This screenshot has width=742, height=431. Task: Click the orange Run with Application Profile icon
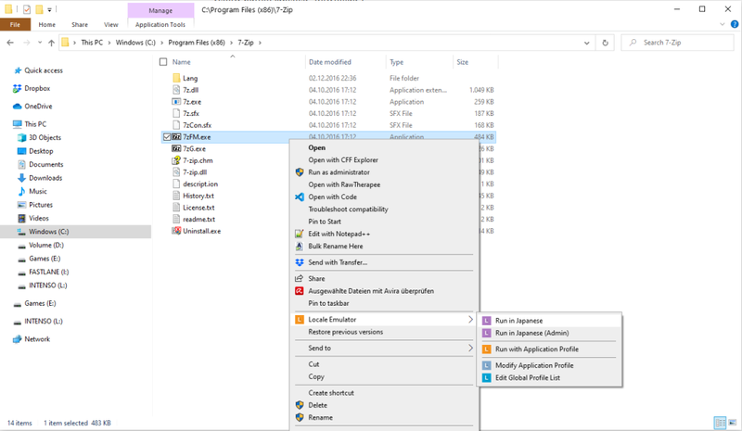487,349
